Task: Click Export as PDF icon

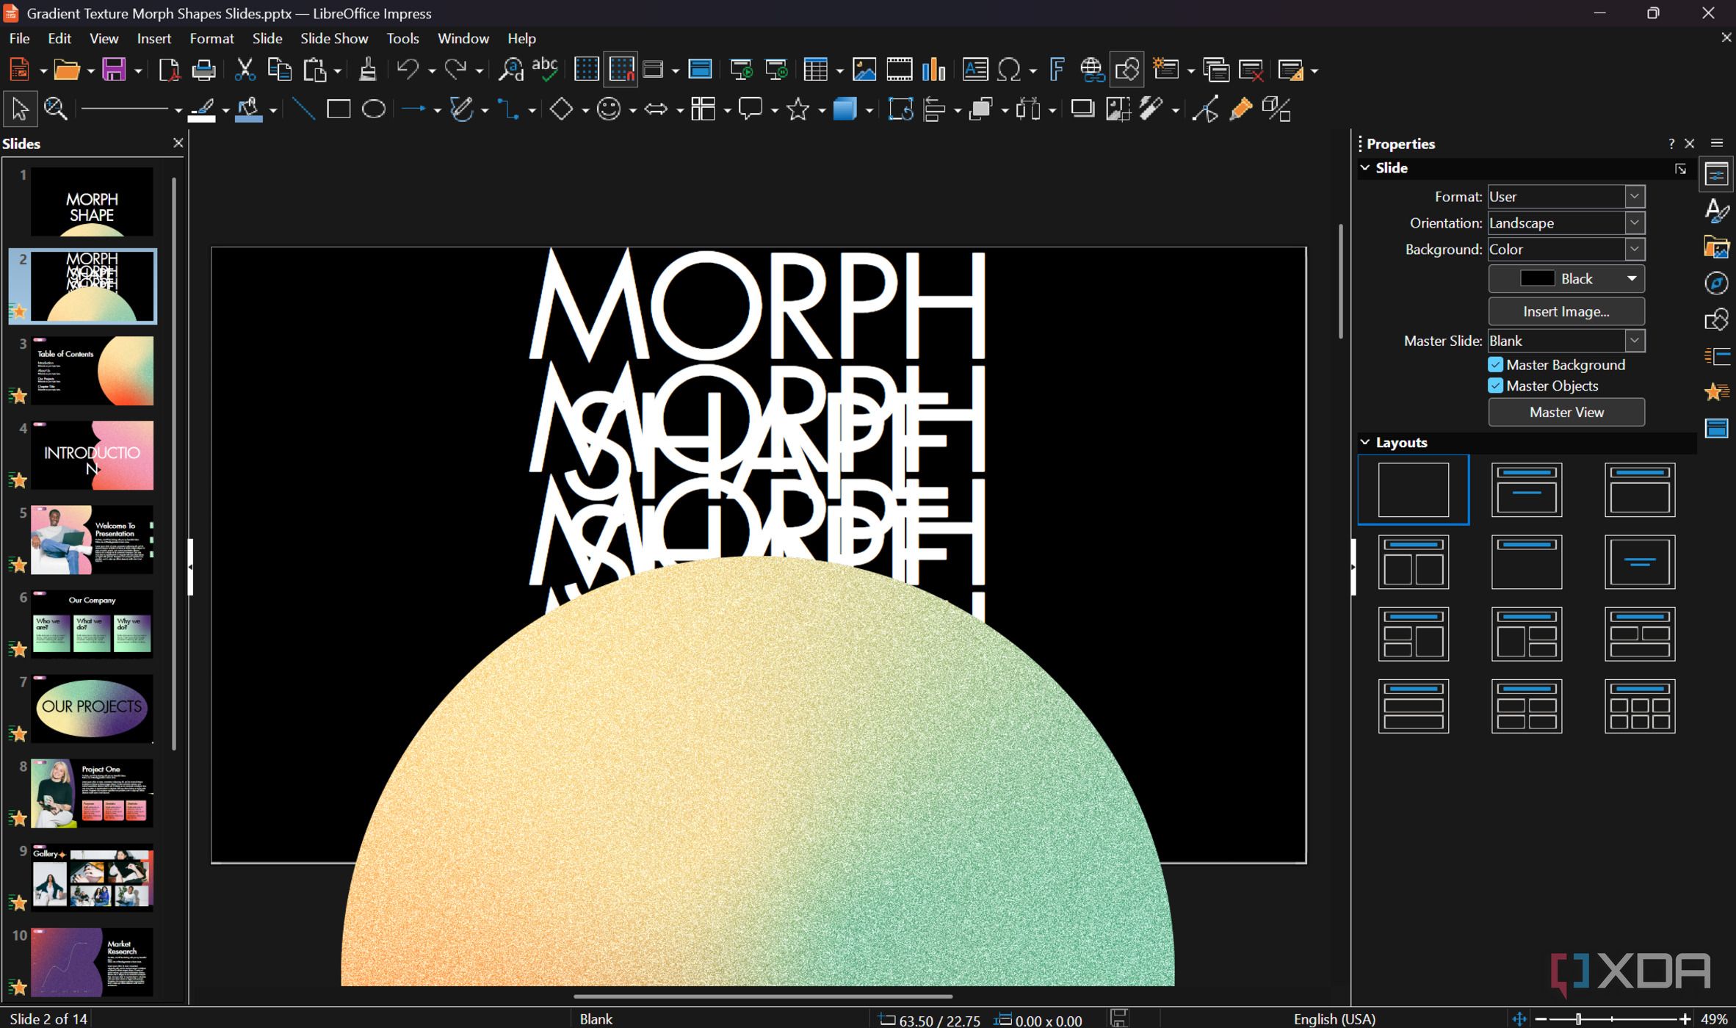Action: click(x=169, y=70)
